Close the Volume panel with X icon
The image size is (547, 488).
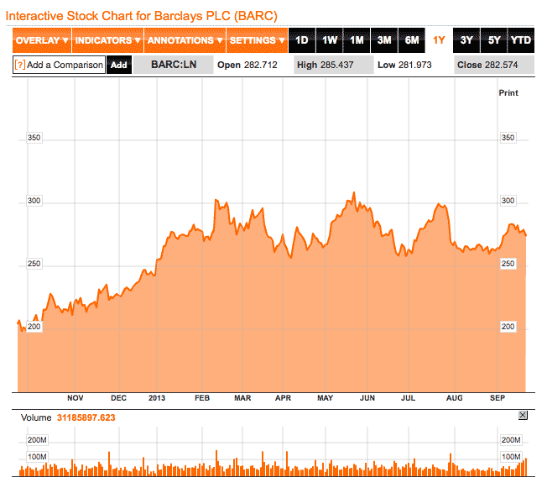523,415
